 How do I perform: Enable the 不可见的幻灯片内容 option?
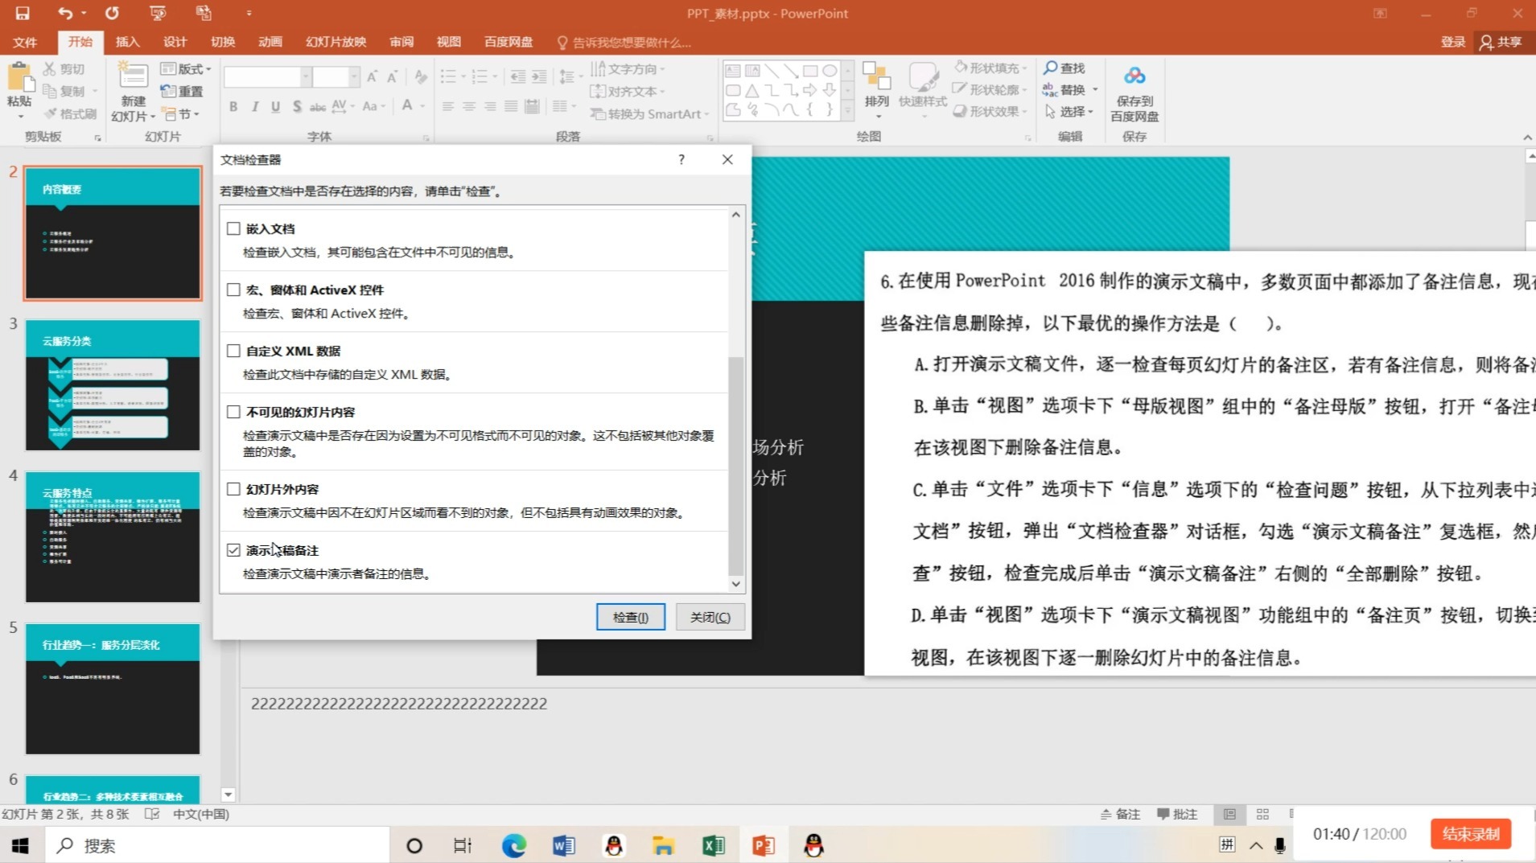coord(233,411)
